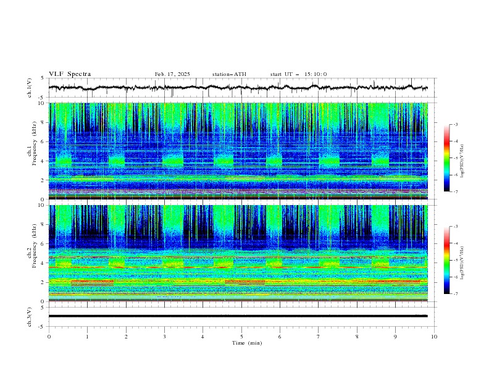Click the time axis tick label '0'
This screenshot has width=489, height=378.
coord(49,337)
